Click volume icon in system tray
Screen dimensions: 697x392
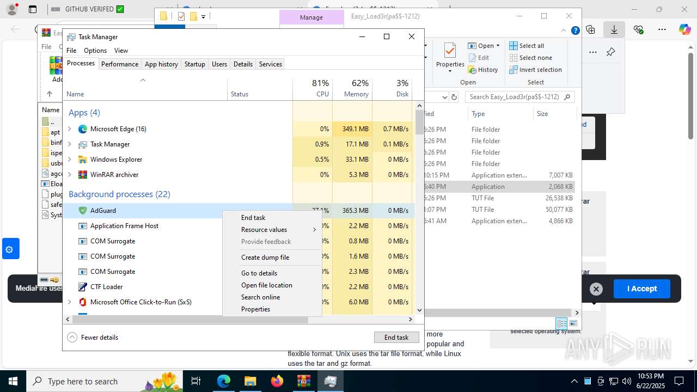click(x=626, y=381)
